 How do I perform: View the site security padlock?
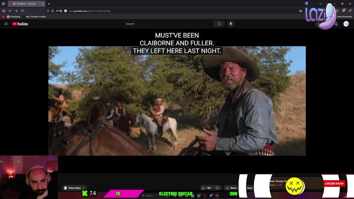pos(53,11)
